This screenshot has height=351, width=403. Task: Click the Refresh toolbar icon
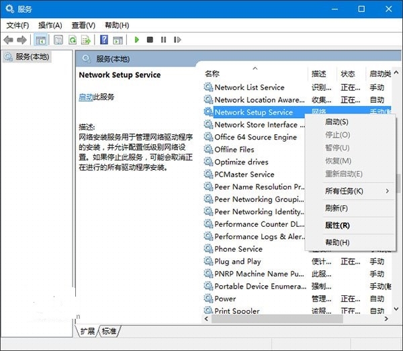[73, 40]
